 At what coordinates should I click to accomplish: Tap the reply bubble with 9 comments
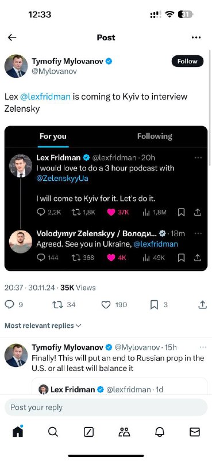[14, 305]
